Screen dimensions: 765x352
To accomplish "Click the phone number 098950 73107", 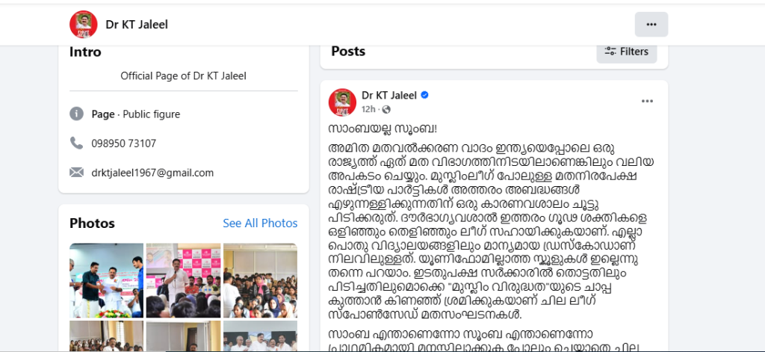I will pos(124,143).
